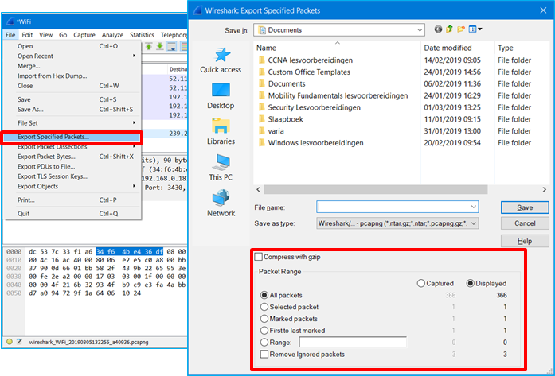Viewport: 555px width, 376px height.
Task: Click the Custom Office Templates folder icon
Action: (x=261, y=72)
